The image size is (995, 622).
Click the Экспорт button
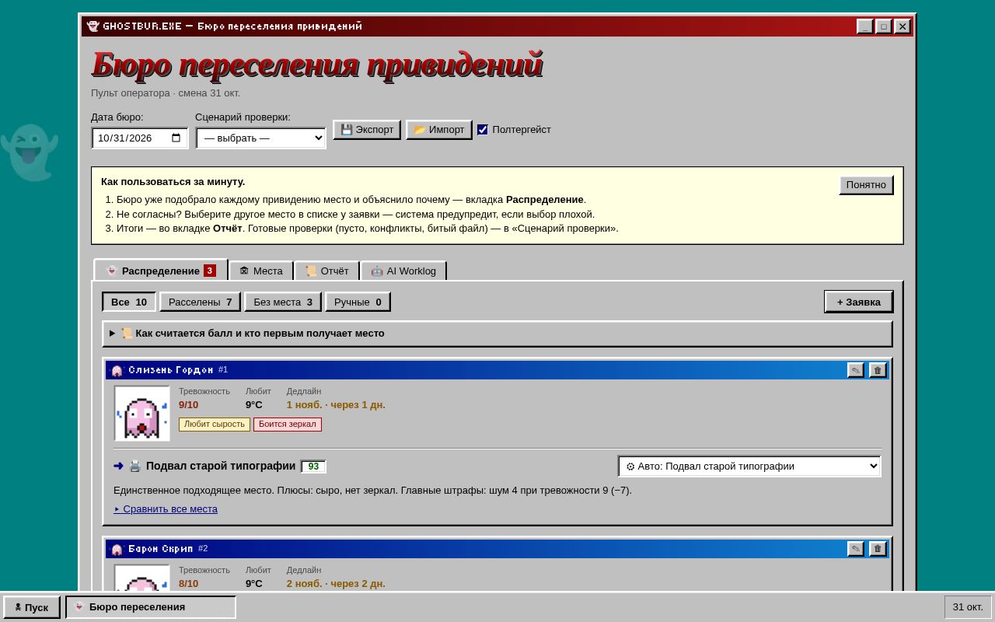pyautogui.click(x=367, y=130)
